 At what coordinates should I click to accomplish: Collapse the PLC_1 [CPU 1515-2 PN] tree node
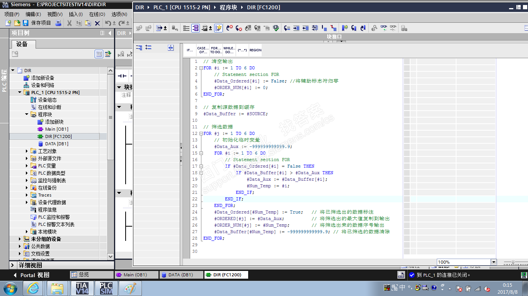[20, 92]
